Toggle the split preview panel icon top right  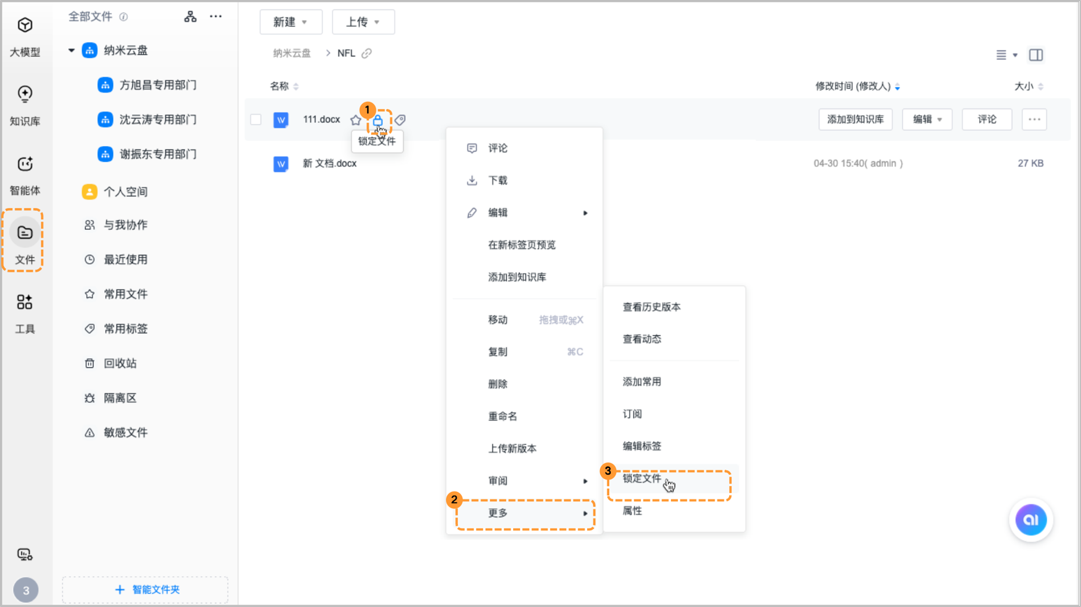pyautogui.click(x=1036, y=55)
